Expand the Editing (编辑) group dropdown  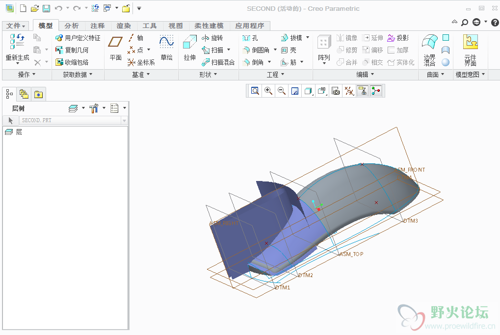tap(365, 75)
